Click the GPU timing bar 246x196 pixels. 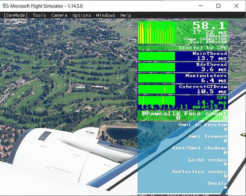pos(156,100)
